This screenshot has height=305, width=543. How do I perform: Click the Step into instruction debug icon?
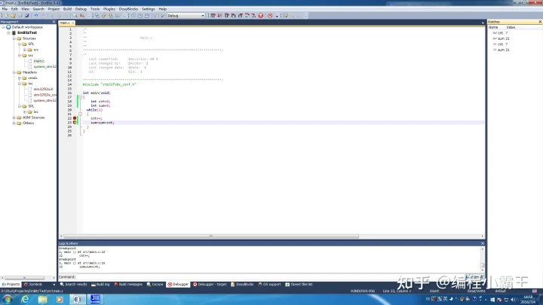click(x=253, y=16)
